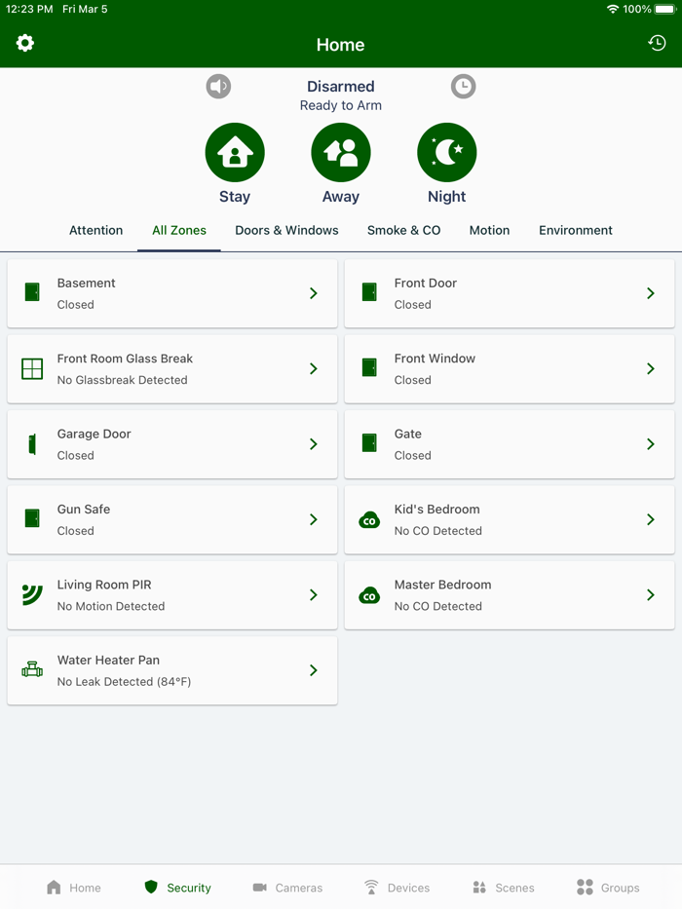Select the All Zones tab
Screen dimensions: 682x909
[179, 230]
